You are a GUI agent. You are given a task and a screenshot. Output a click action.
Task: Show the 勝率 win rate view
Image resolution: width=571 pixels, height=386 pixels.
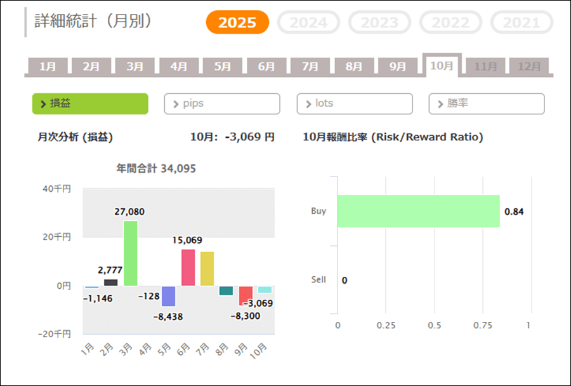487,103
